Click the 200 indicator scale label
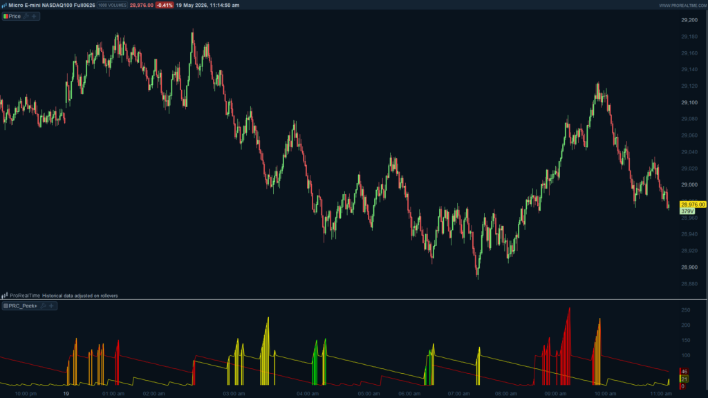Image resolution: width=708 pixels, height=398 pixels. 685,325
